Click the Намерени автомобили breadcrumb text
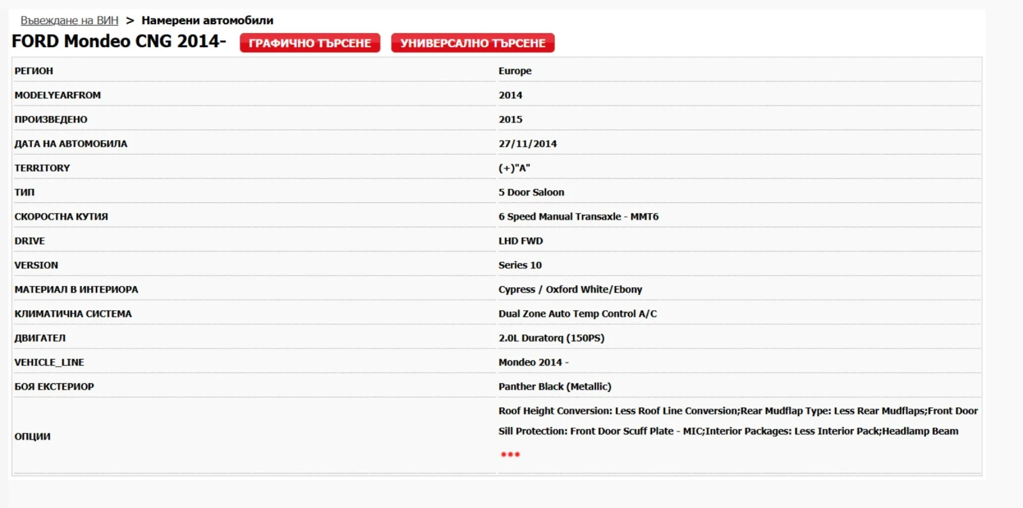 [207, 20]
